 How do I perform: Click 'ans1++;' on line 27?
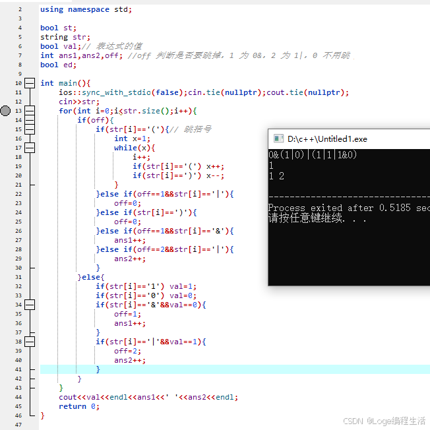[x=130, y=240]
